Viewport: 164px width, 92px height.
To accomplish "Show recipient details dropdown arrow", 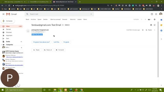I will tap(45, 32).
